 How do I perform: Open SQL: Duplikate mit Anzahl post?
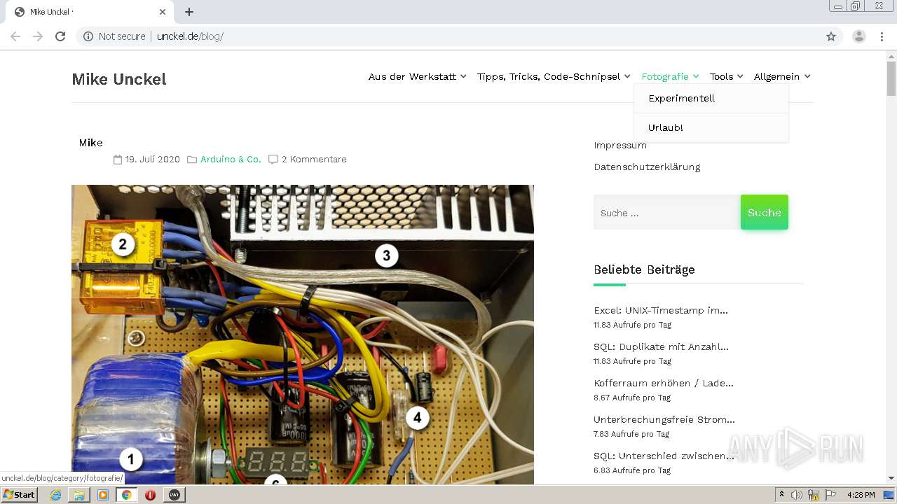661,346
